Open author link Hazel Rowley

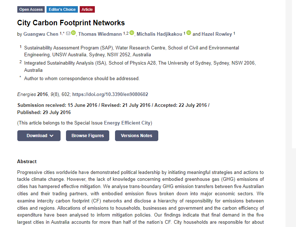[x=217, y=34]
